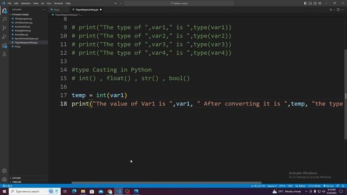347x195 pixels.
Task: Select the Python 3.11 interpreter version
Action: pos(314,186)
